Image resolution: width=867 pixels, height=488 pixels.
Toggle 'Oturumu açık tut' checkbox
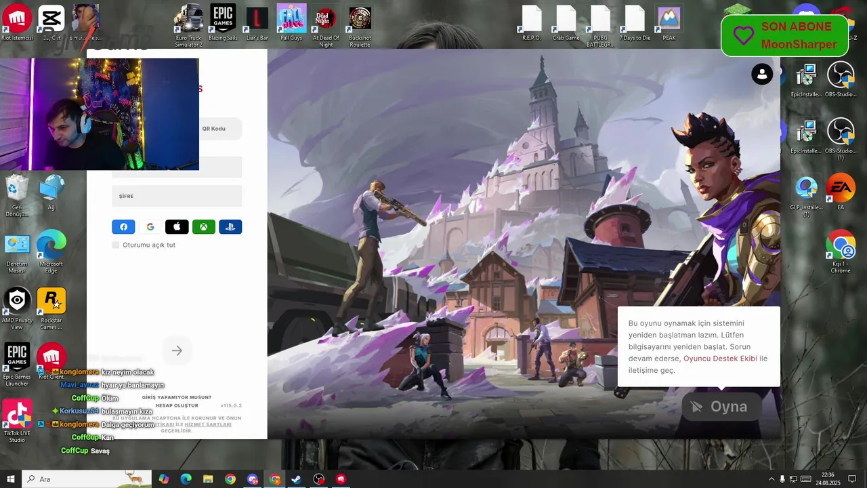(116, 245)
